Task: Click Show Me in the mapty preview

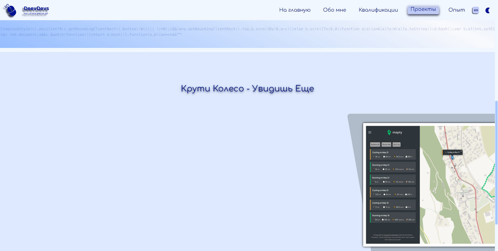Action: (386, 145)
